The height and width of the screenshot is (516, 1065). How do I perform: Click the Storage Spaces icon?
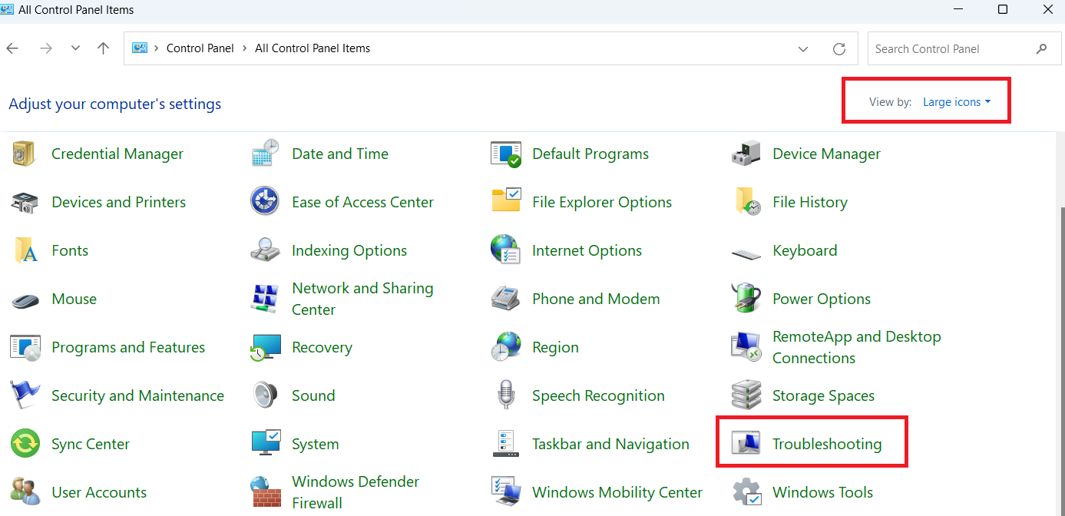tap(746, 395)
